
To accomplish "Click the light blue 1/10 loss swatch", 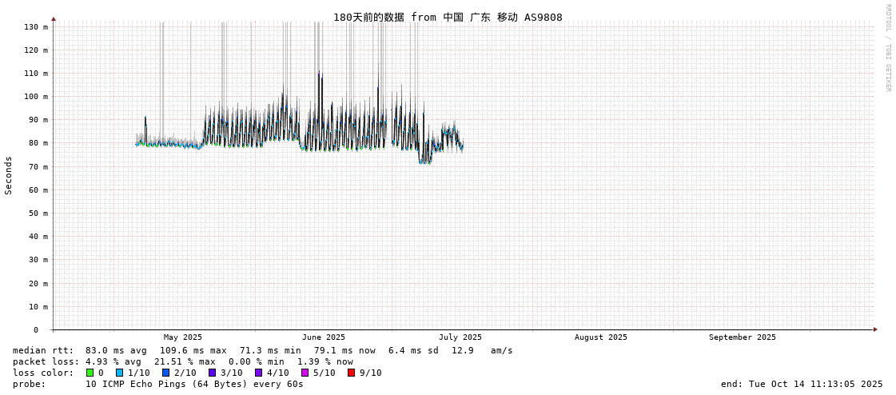I will coord(119,373).
